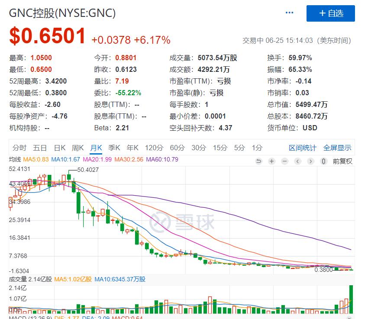The height and width of the screenshot is (319, 368).
Task: Pan chart left using left arrow icon
Action: pyautogui.click(x=297, y=161)
